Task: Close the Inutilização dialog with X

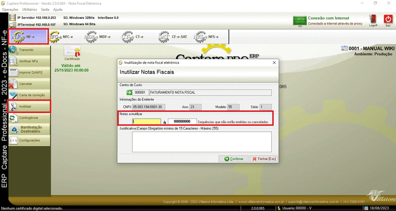Action: (274, 63)
